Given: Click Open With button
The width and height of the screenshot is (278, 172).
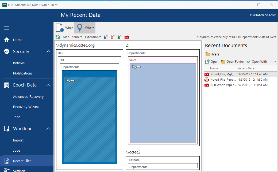Looking at the screenshot, I should click(x=257, y=62).
